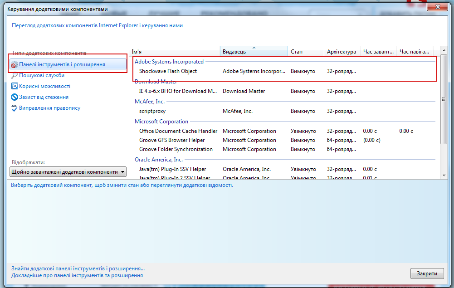Screen dimensions: 454x288
Task: Click the accelerators icon beside Корисні можливості
Action: click(15, 86)
